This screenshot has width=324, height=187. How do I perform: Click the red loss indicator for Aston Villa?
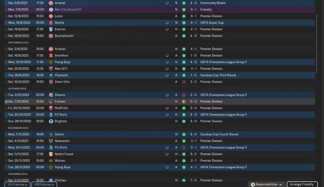tap(184, 82)
